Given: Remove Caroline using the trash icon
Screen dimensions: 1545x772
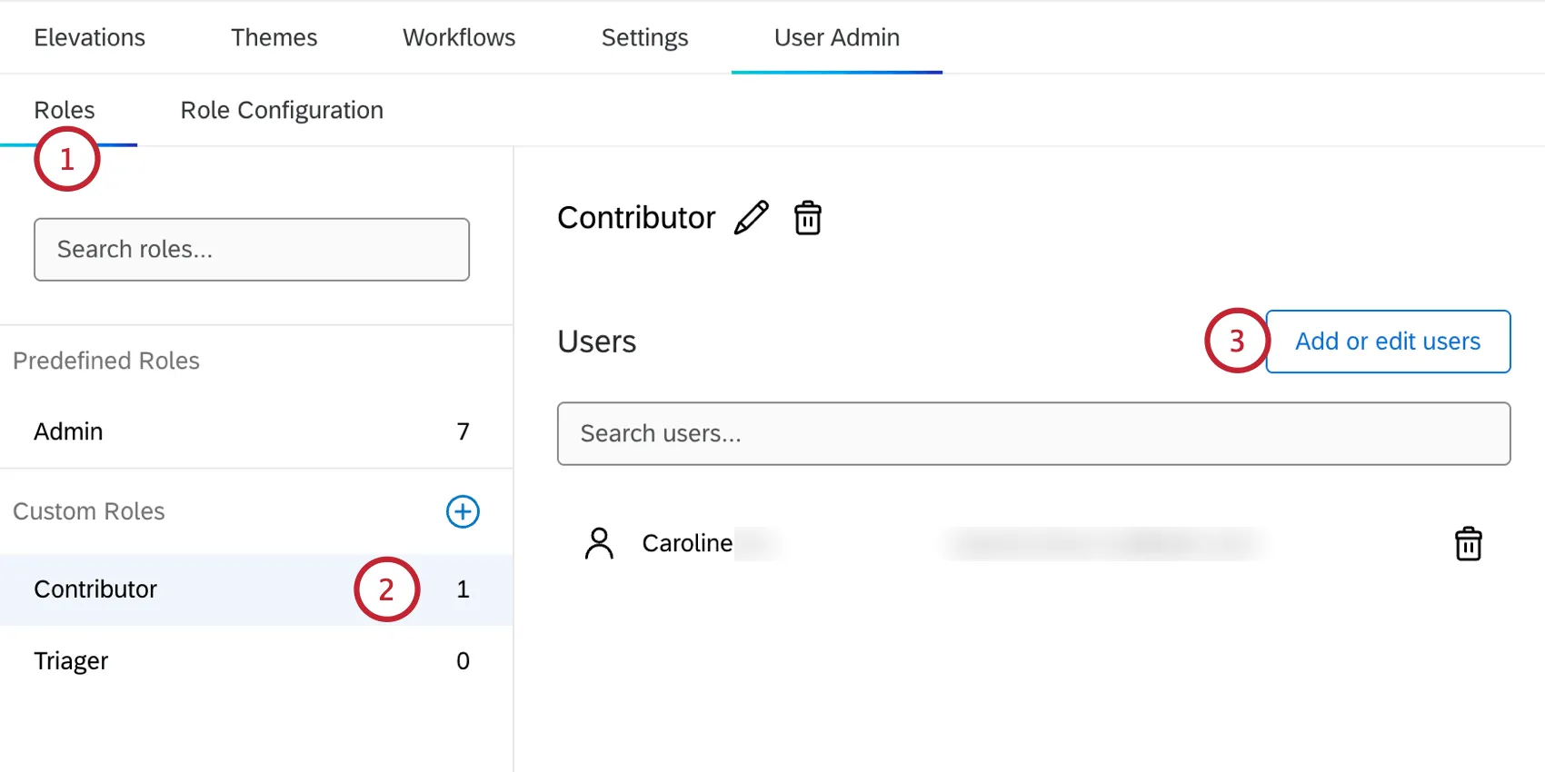Looking at the screenshot, I should pyautogui.click(x=1468, y=544).
